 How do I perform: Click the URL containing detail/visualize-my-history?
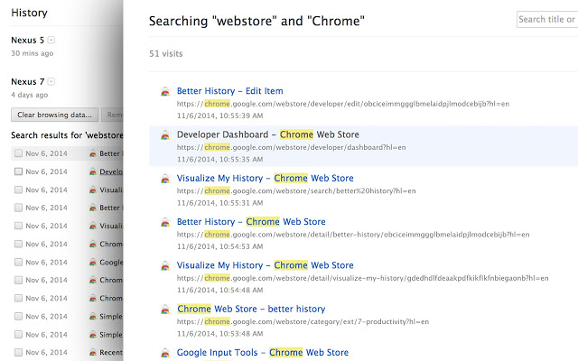(363, 278)
